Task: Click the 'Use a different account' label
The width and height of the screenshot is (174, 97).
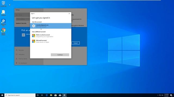Action: [39, 32]
